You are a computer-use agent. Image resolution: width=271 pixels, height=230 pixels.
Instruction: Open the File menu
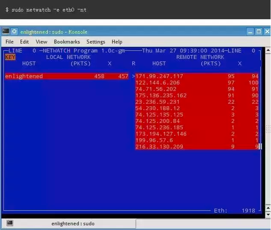tap(9, 42)
